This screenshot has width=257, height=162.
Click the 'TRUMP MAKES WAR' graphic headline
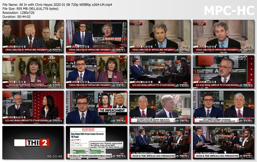coord(107,39)
